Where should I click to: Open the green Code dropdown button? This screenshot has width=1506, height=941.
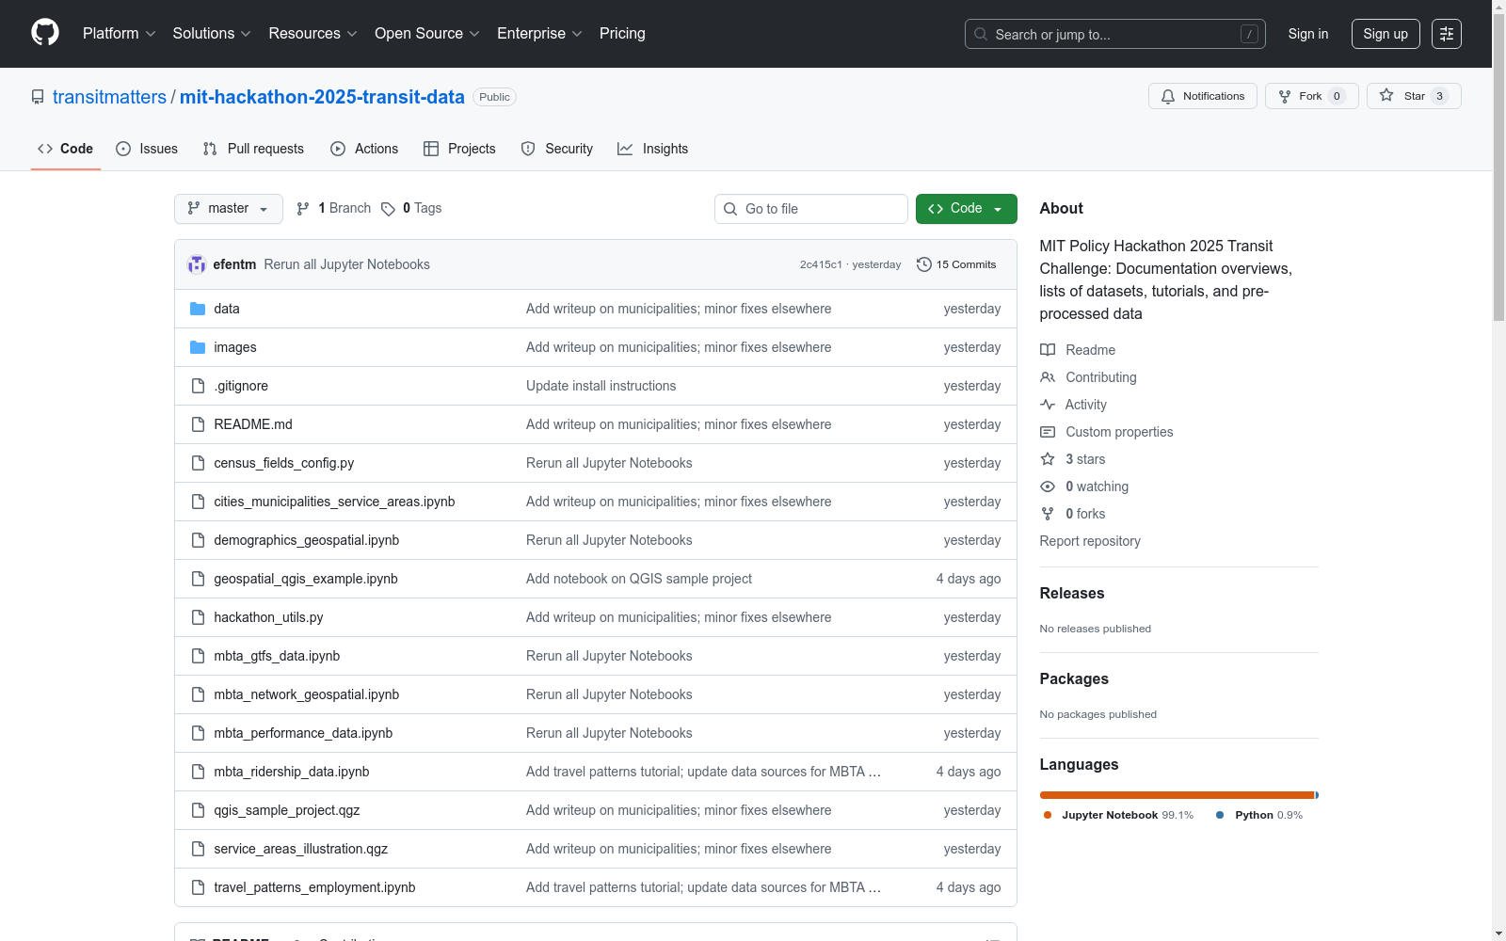click(x=966, y=209)
